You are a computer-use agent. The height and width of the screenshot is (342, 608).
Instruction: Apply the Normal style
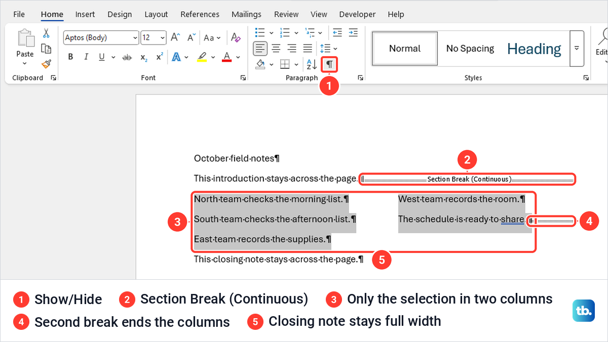[405, 49]
